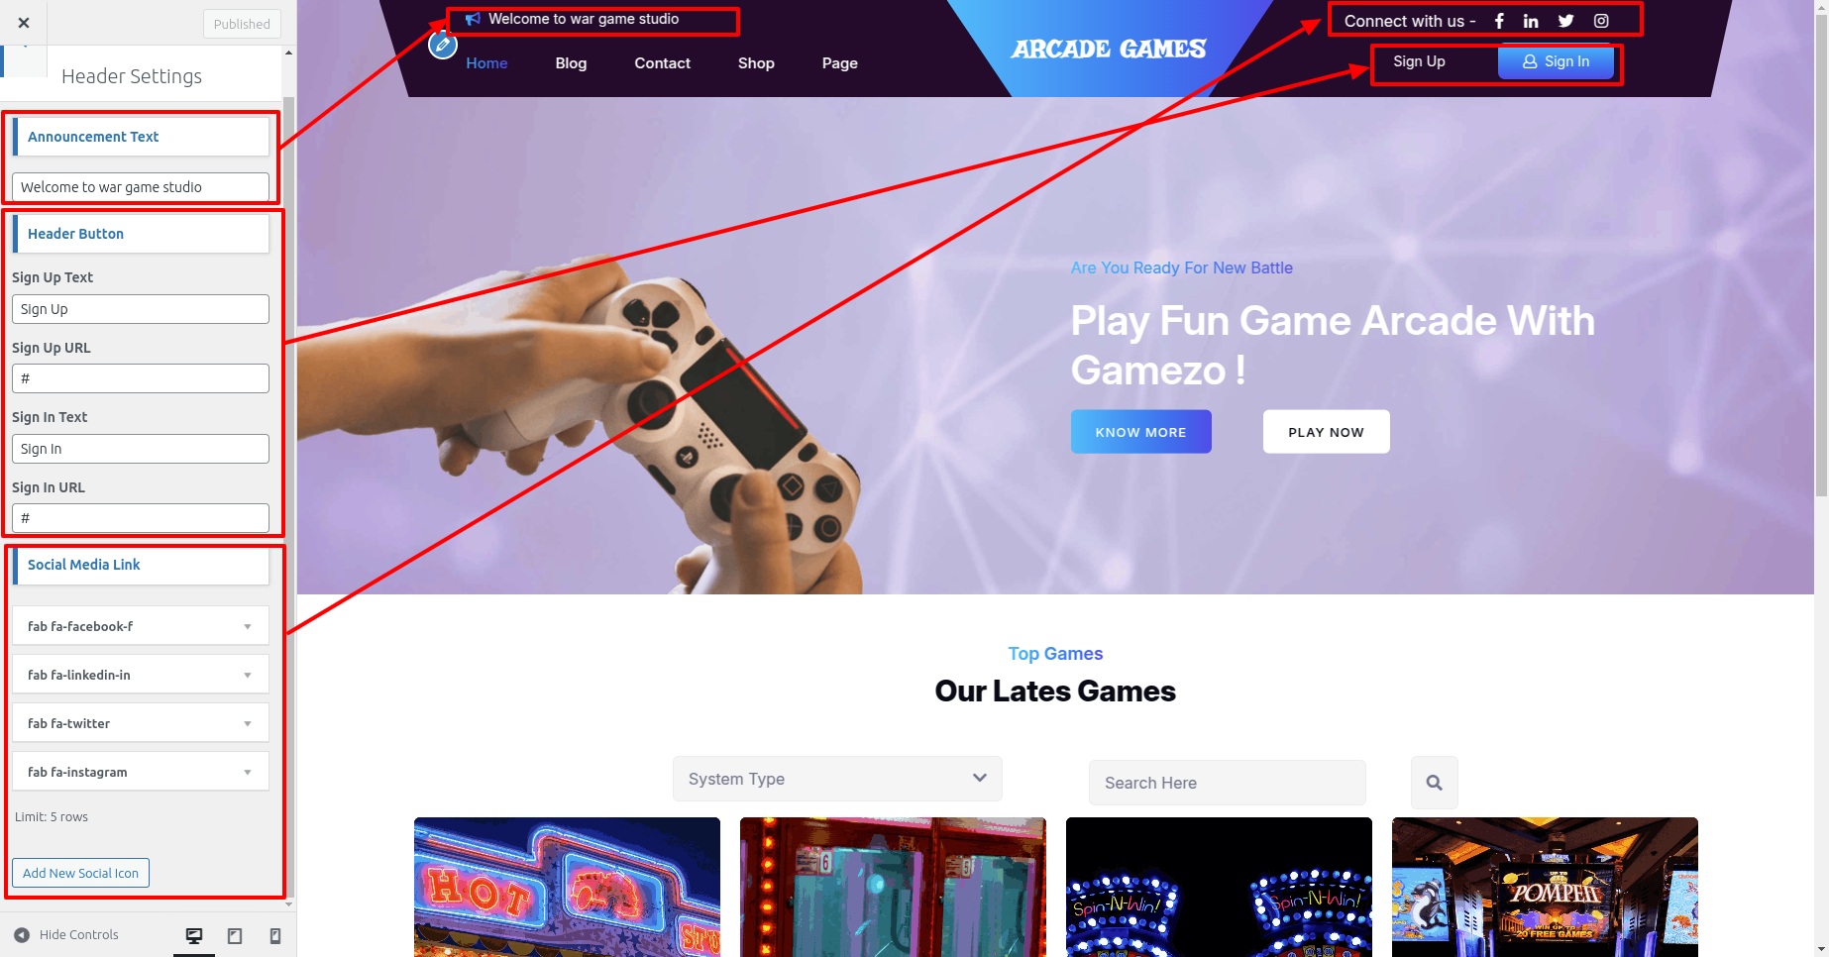Open the LinkedIn social icon
Screen dimensions: 1829x957
tap(1531, 21)
